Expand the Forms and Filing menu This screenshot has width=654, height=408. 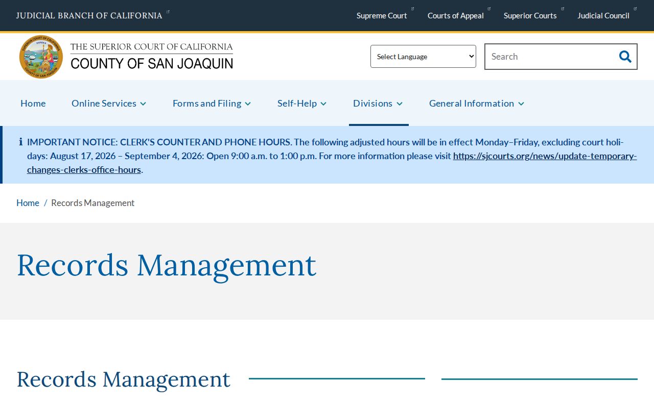pos(212,103)
